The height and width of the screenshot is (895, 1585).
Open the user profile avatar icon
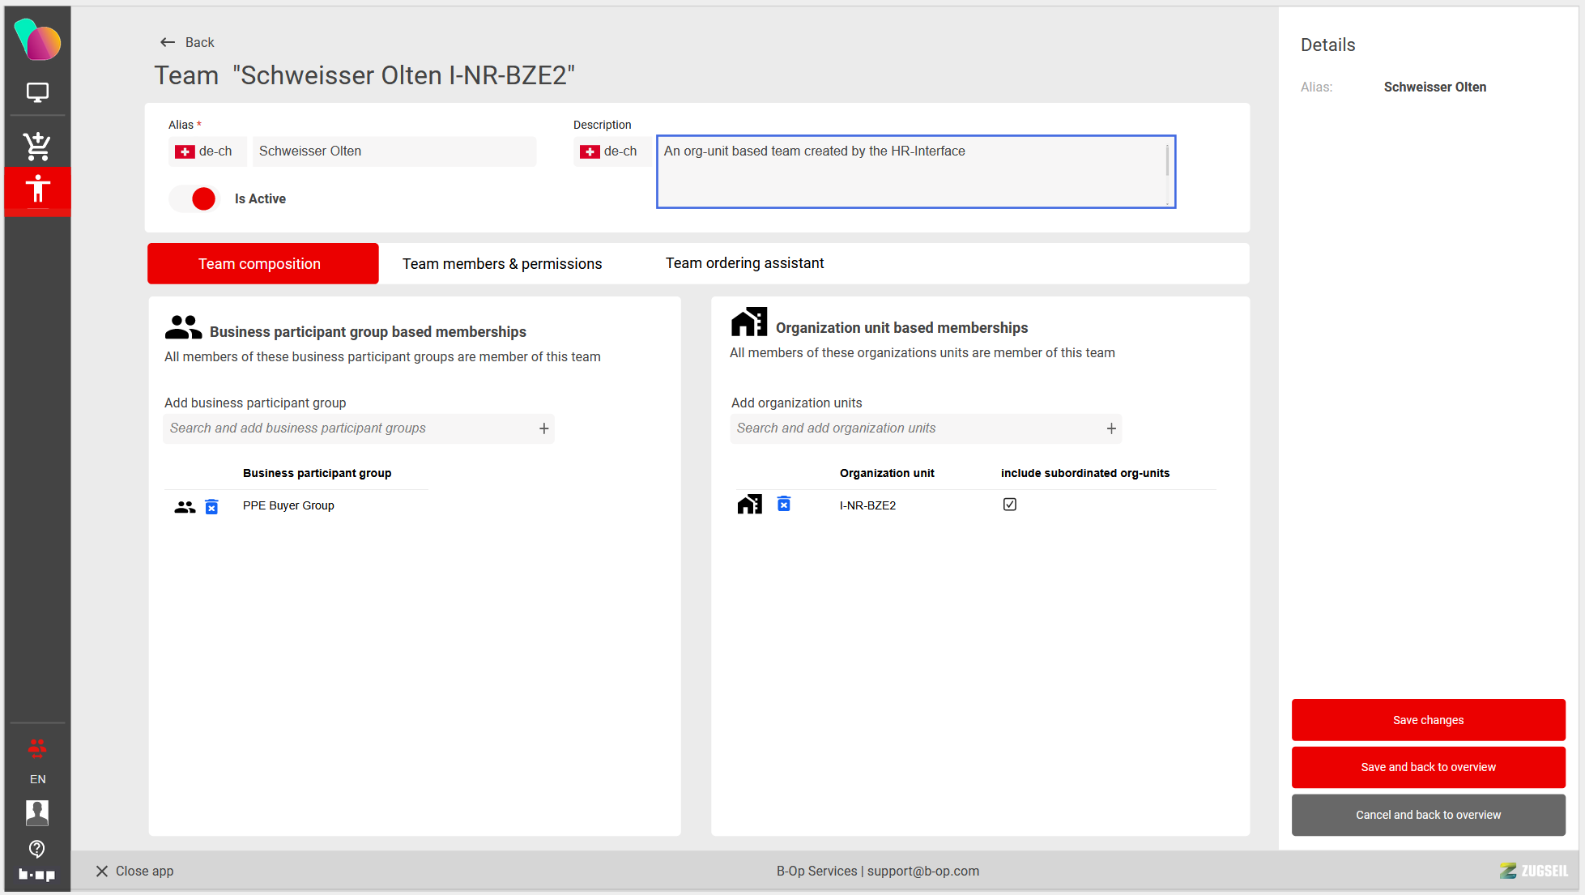[37, 812]
